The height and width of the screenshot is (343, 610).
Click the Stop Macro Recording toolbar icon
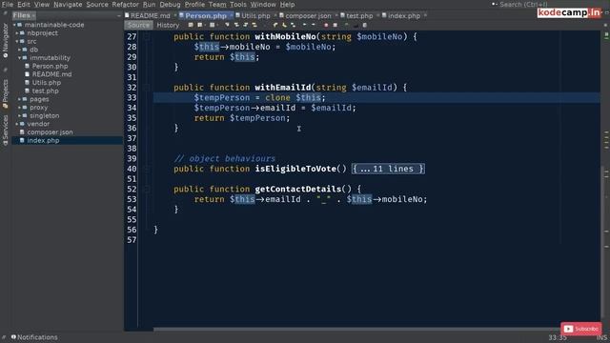335,25
